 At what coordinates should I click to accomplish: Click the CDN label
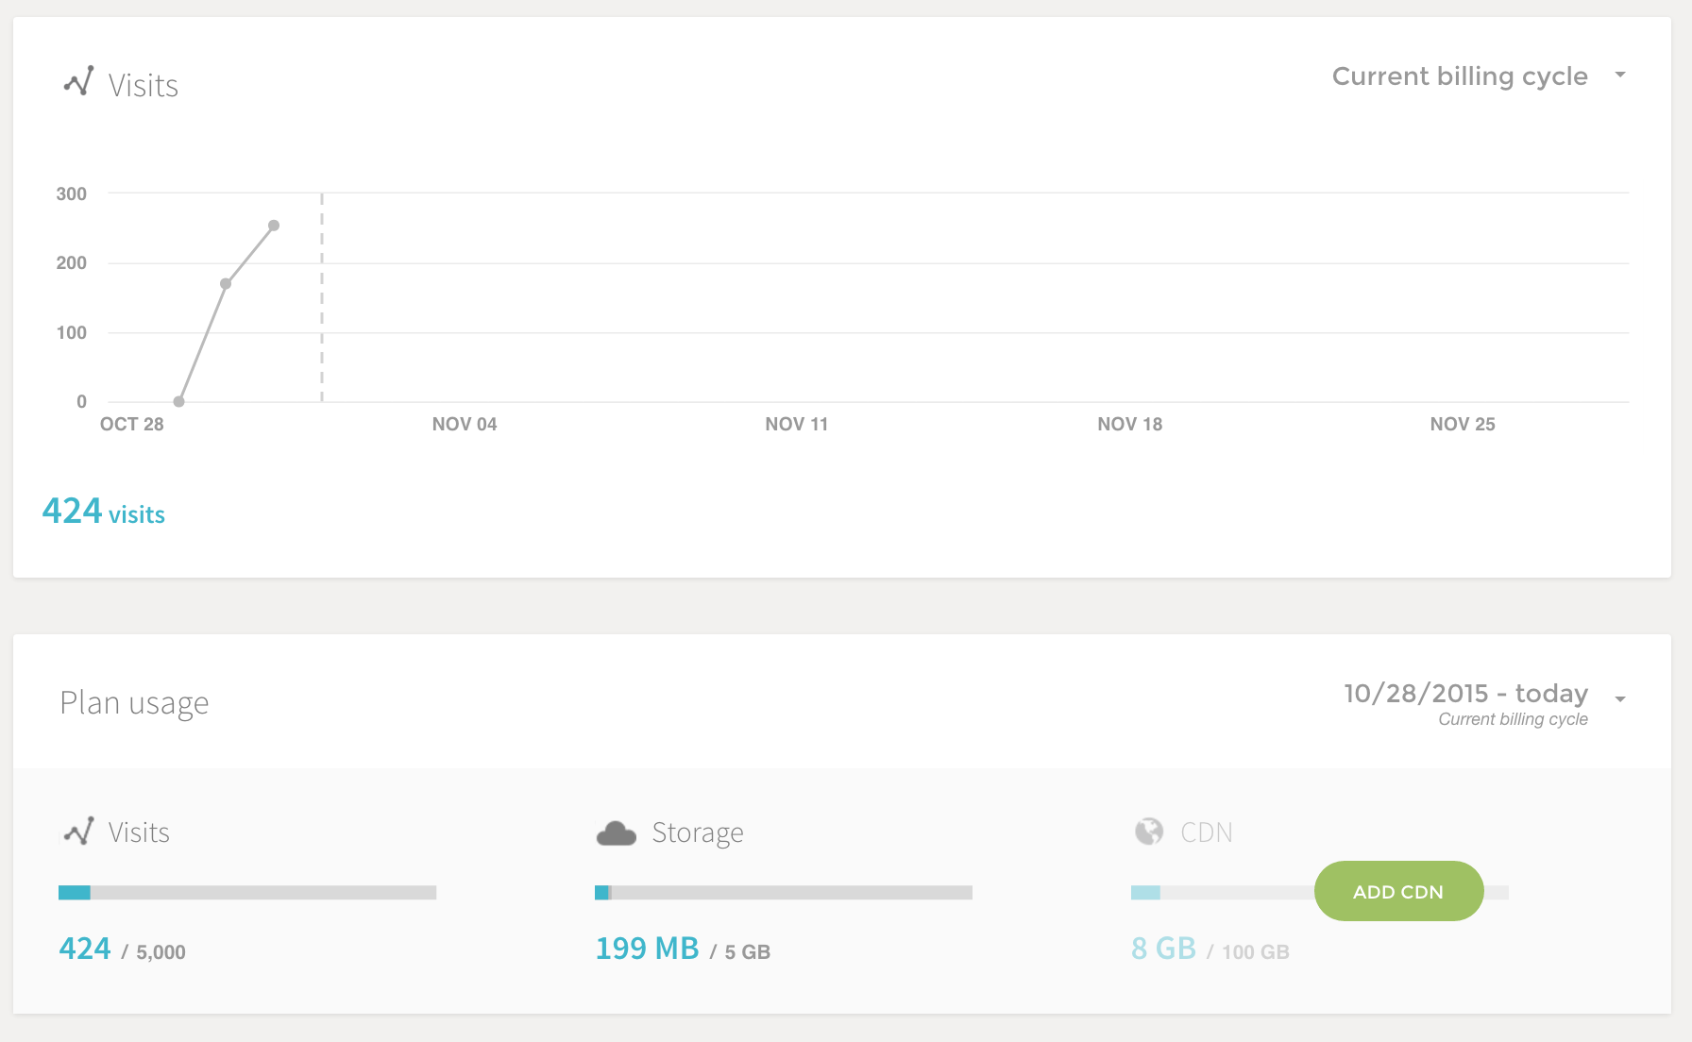pyautogui.click(x=1207, y=832)
